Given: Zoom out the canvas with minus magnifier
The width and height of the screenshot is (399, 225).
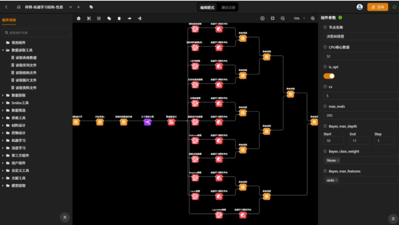Looking at the screenshot, I should click(x=283, y=18).
